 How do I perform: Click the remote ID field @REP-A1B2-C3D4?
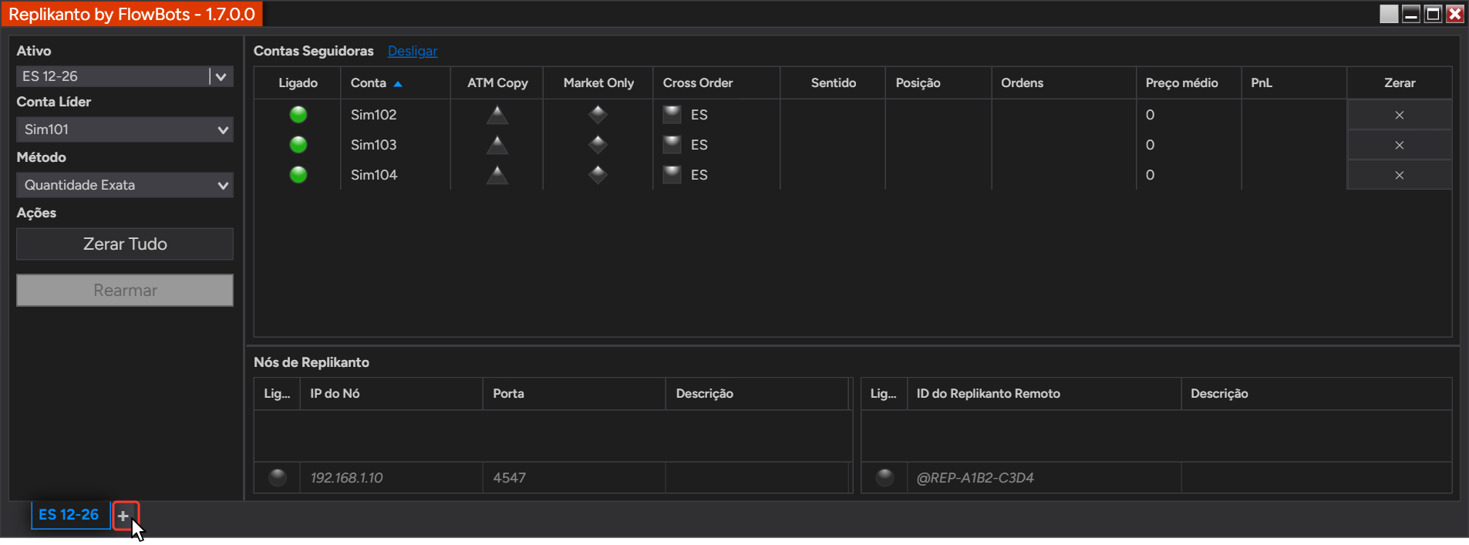coord(1043,478)
